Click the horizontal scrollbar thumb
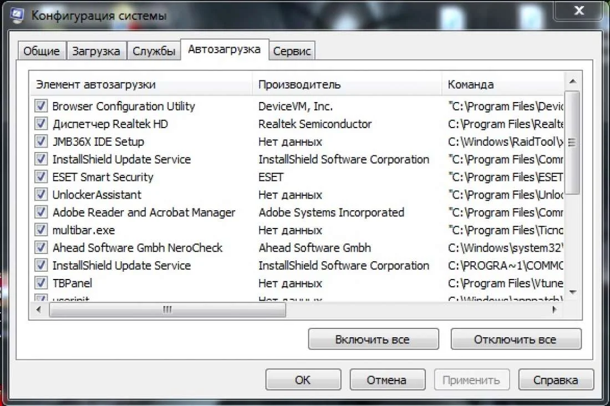This screenshot has height=406, width=610. [x=167, y=310]
